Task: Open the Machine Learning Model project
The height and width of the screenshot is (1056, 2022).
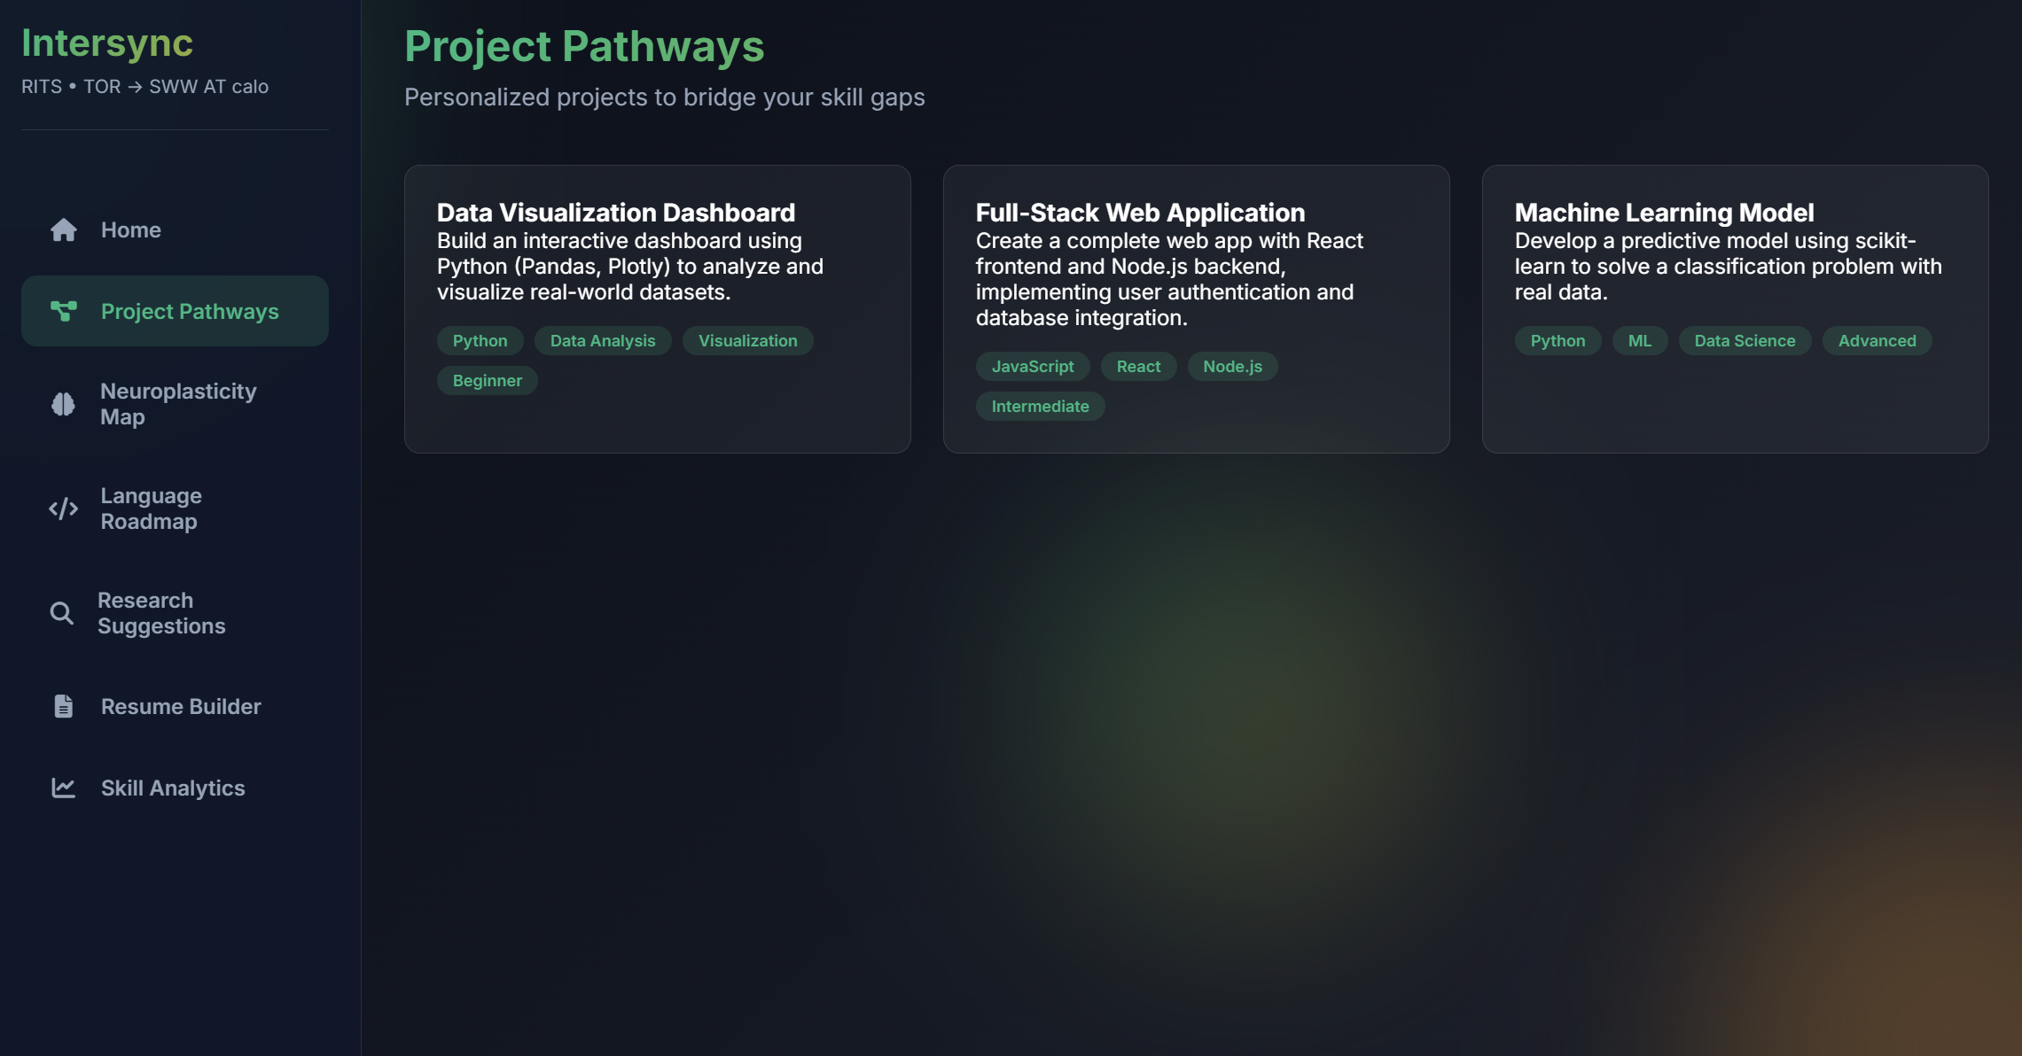Action: pos(1663,213)
